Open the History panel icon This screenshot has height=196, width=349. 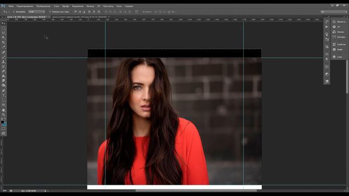327,22
